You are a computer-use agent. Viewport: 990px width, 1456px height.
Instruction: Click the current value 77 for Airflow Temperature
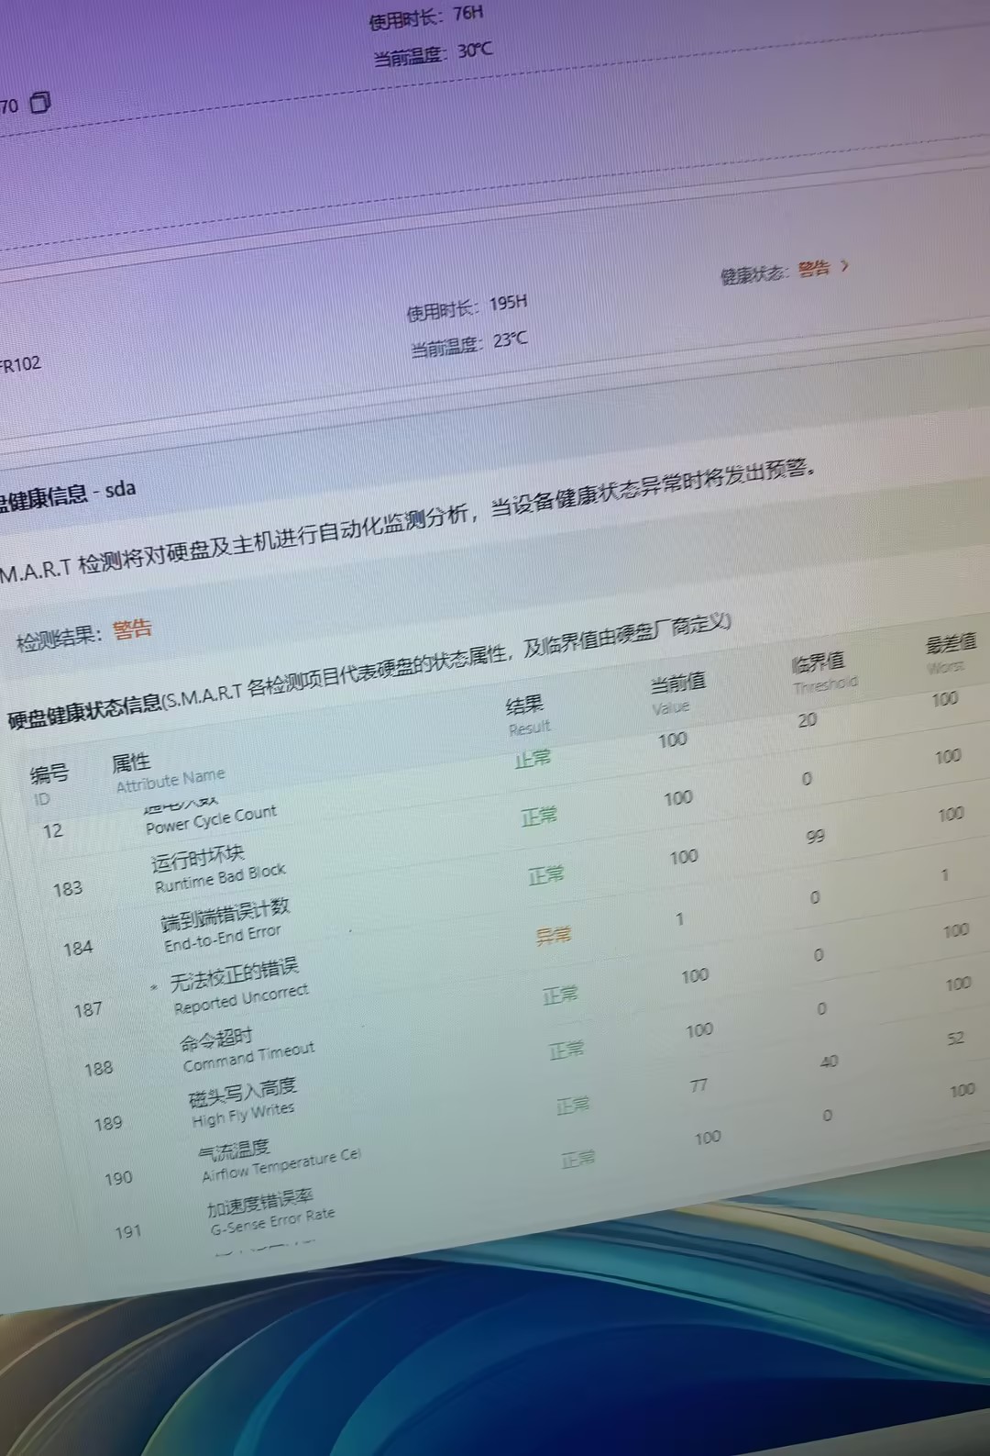[698, 1085]
